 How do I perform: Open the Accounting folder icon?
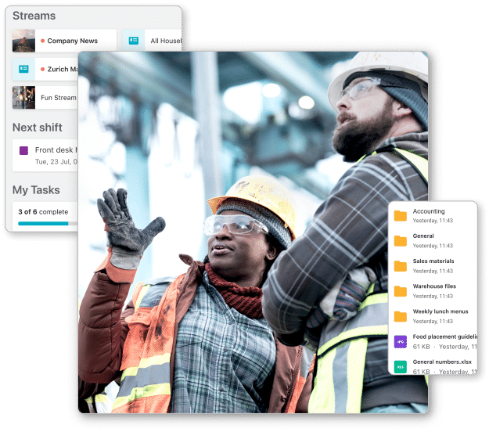(x=401, y=216)
